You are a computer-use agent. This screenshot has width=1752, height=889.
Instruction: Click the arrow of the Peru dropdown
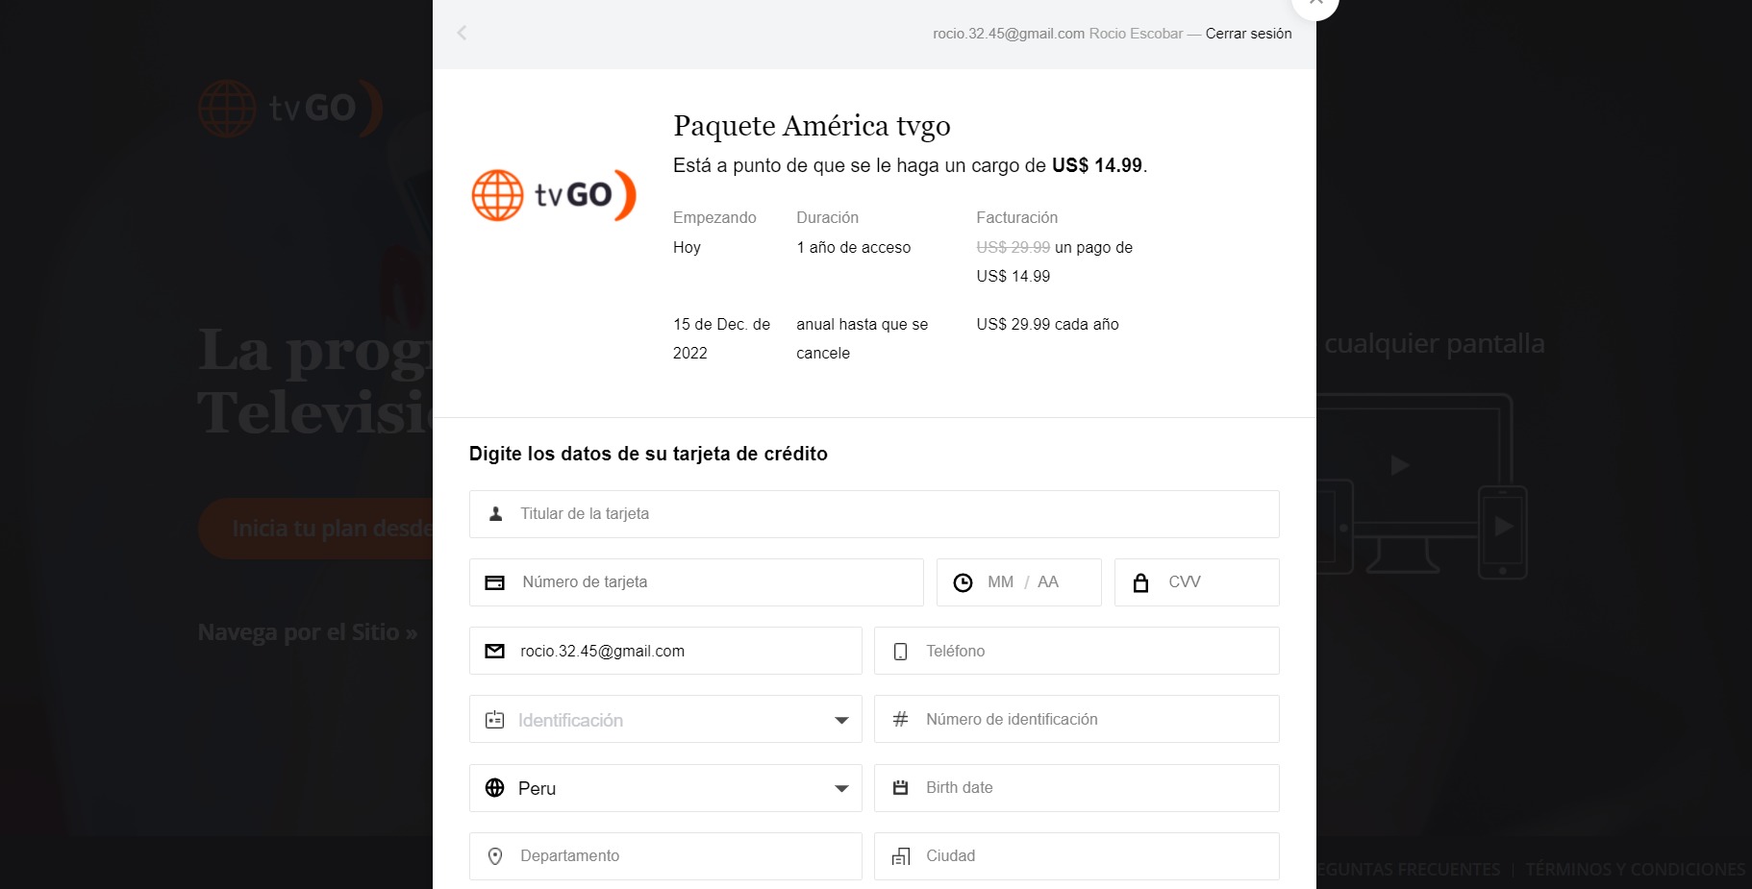click(841, 789)
